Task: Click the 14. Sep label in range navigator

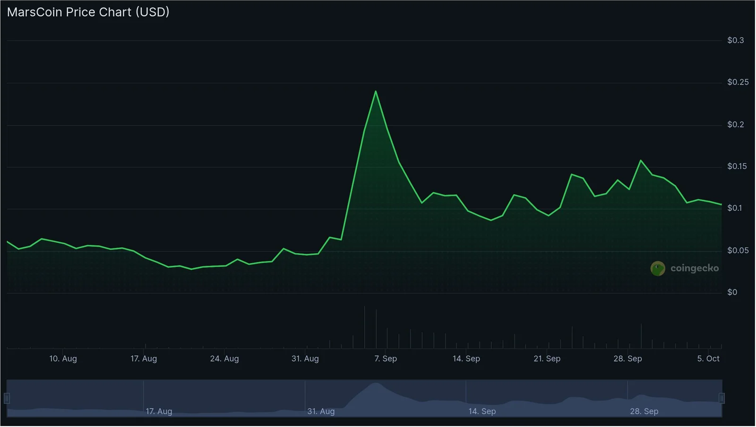Action: pos(482,411)
